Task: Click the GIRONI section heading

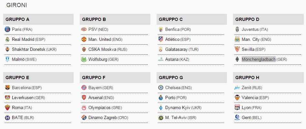Action: [16, 5]
